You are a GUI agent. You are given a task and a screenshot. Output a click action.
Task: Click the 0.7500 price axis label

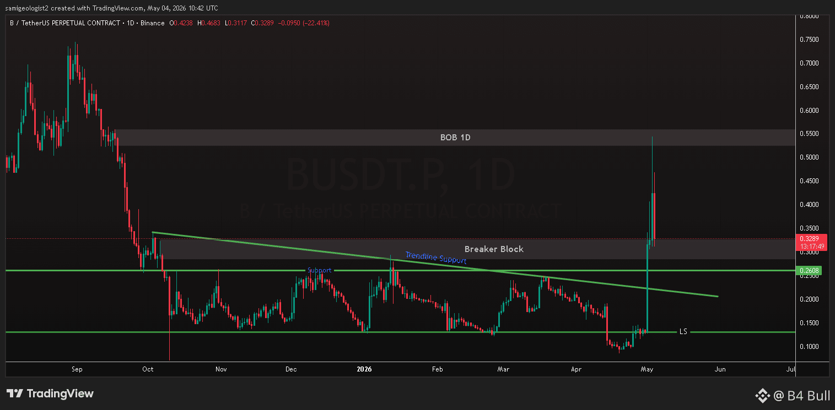tap(809, 40)
